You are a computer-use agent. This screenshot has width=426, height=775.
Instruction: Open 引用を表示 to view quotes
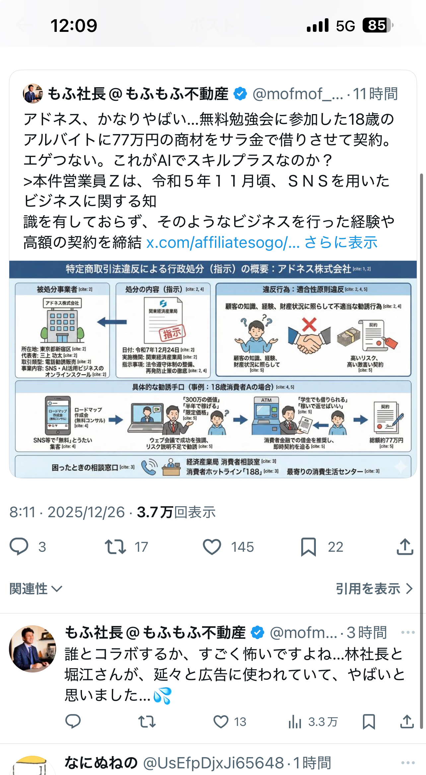(x=374, y=589)
